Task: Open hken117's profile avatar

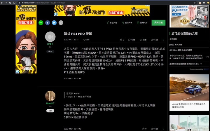Action: (x=50, y=96)
